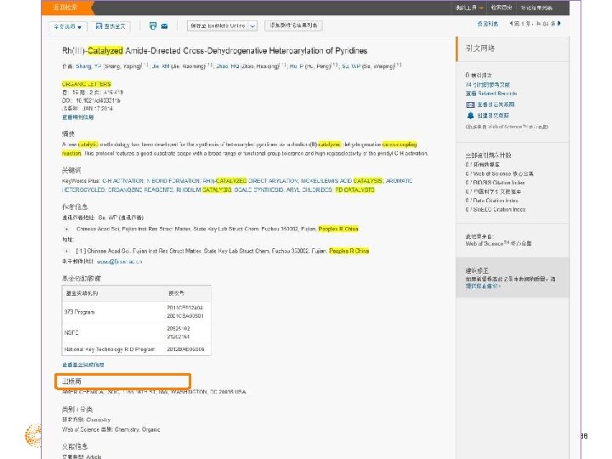Click the author email address link
Screen dimensions: 612x459
click(120, 262)
